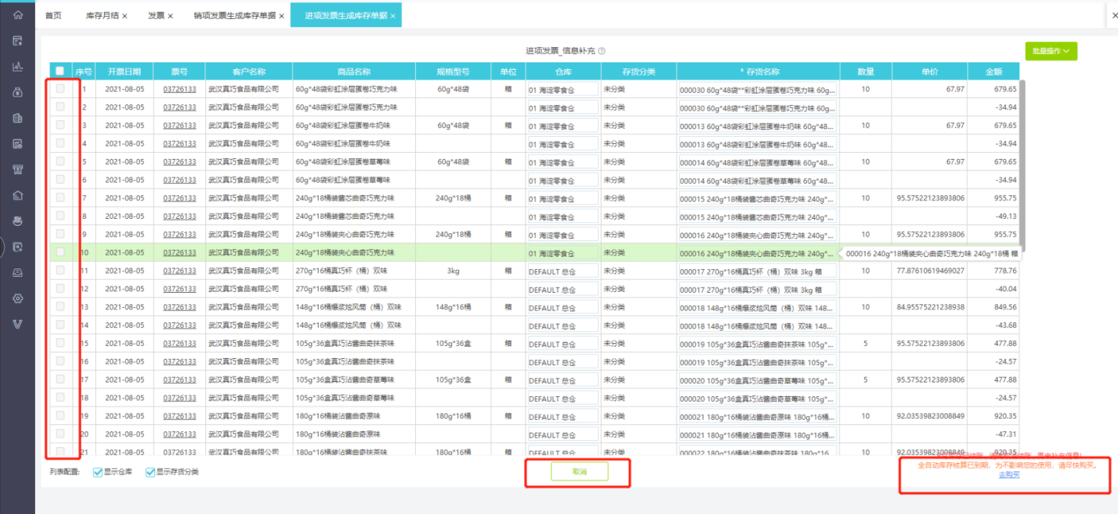
Task: Click the help icon beside 进项发票_信息补充
Action: pyautogui.click(x=602, y=51)
